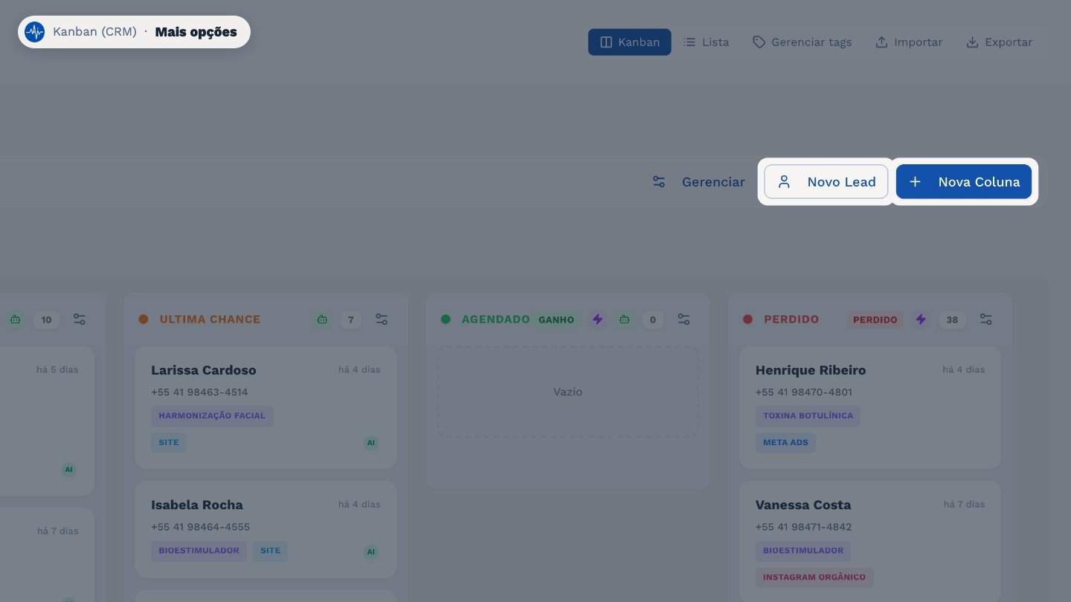1071x602 pixels.
Task: Click BIOESTIMULADOR tag on Vanessa Costa card
Action: (803, 551)
